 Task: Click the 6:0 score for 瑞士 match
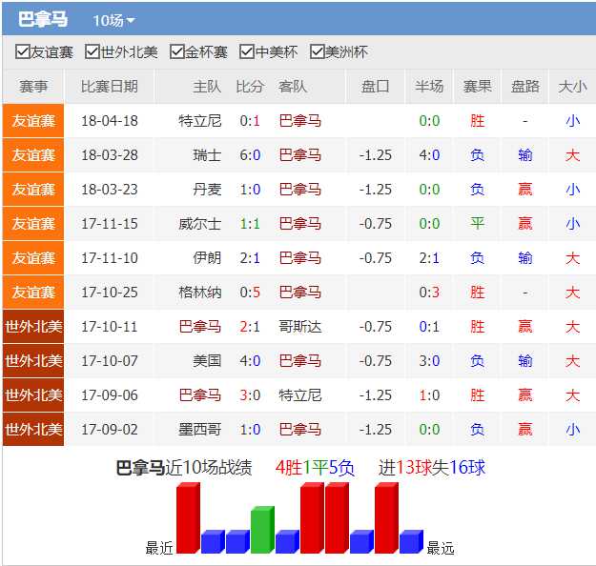pos(250,155)
